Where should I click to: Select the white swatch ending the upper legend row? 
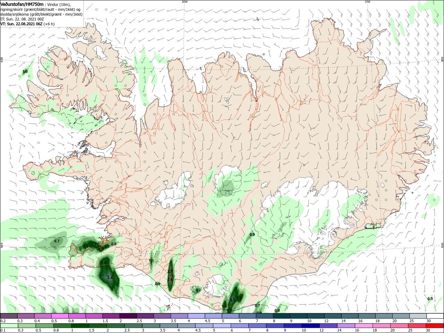(435, 316)
